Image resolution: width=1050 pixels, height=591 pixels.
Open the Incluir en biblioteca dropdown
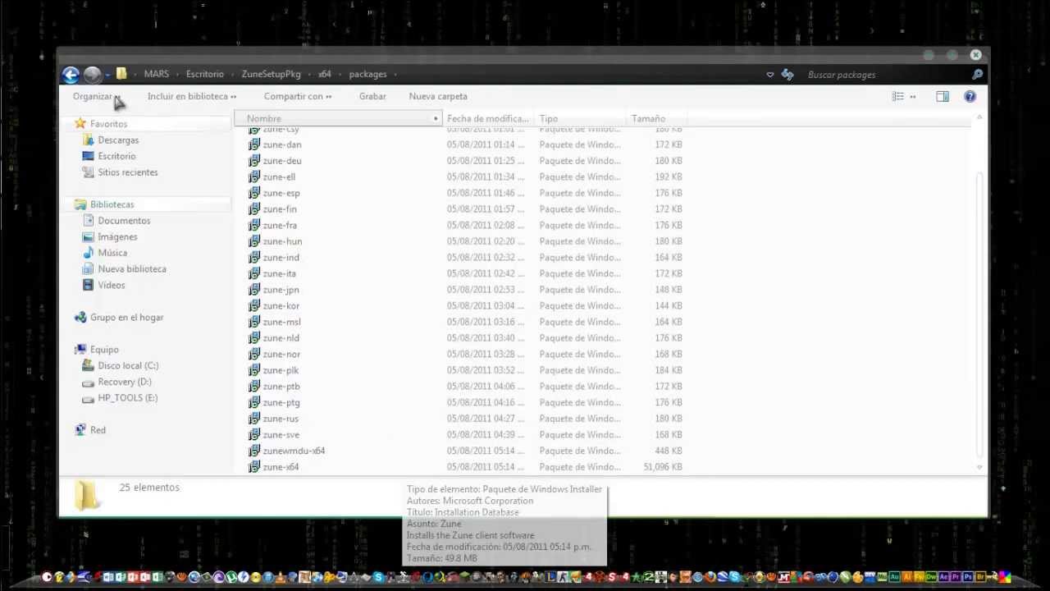click(x=192, y=97)
